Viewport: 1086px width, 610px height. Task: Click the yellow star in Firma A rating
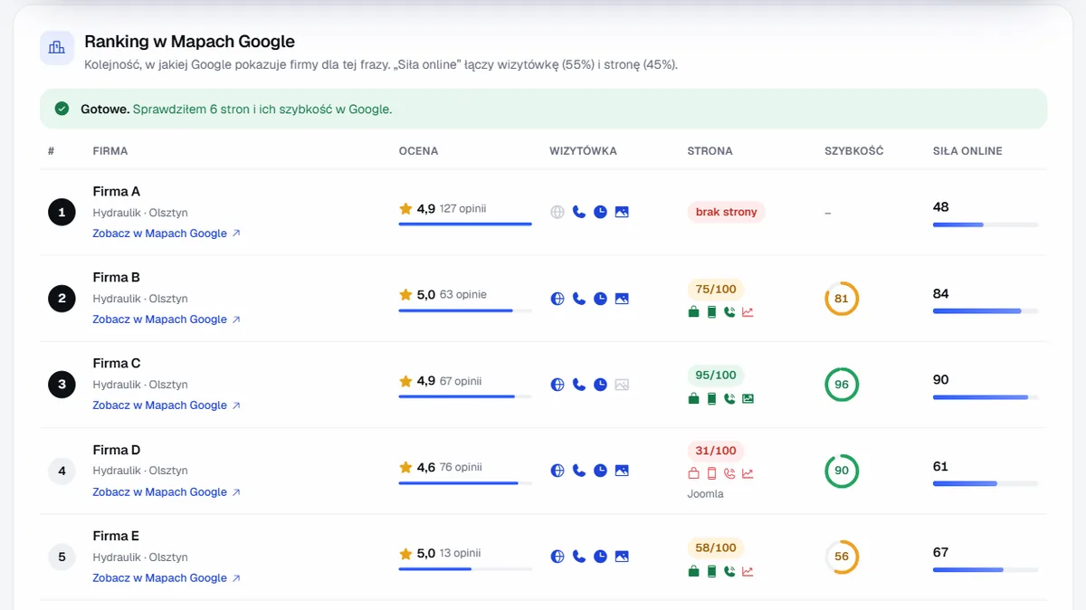tap(405, 209)
